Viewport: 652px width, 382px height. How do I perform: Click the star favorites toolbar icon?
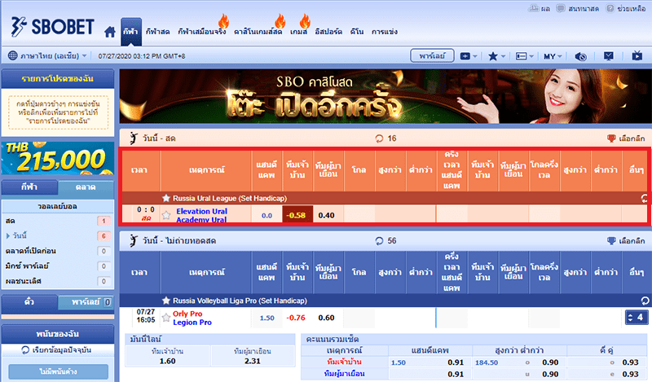click(x=493, y=56)
